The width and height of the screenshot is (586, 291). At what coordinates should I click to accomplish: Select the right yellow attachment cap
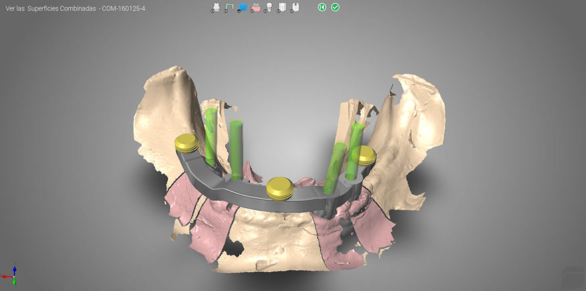click(365, 155)
